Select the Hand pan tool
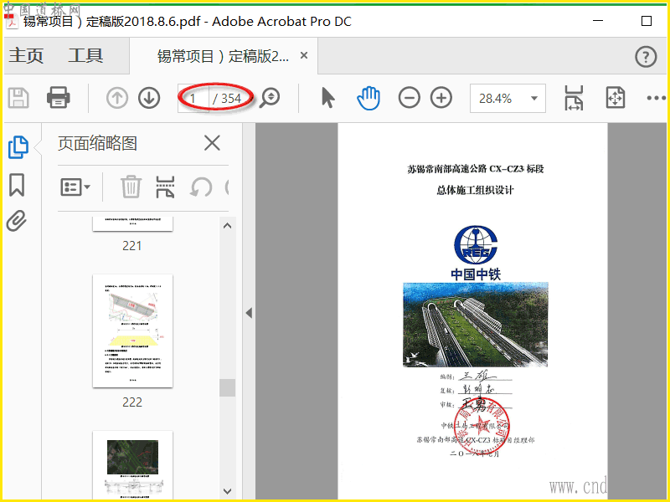 click(368, 98)
